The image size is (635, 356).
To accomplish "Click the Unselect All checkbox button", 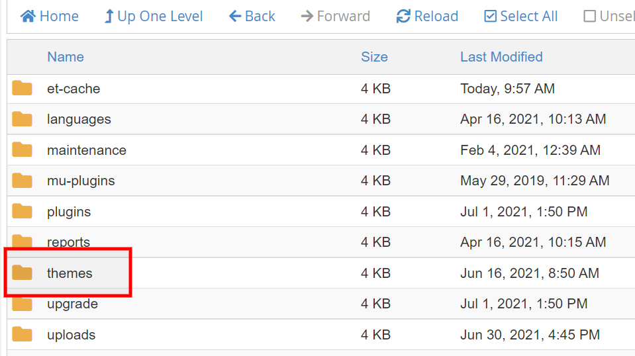I will (x=608, y=17).
